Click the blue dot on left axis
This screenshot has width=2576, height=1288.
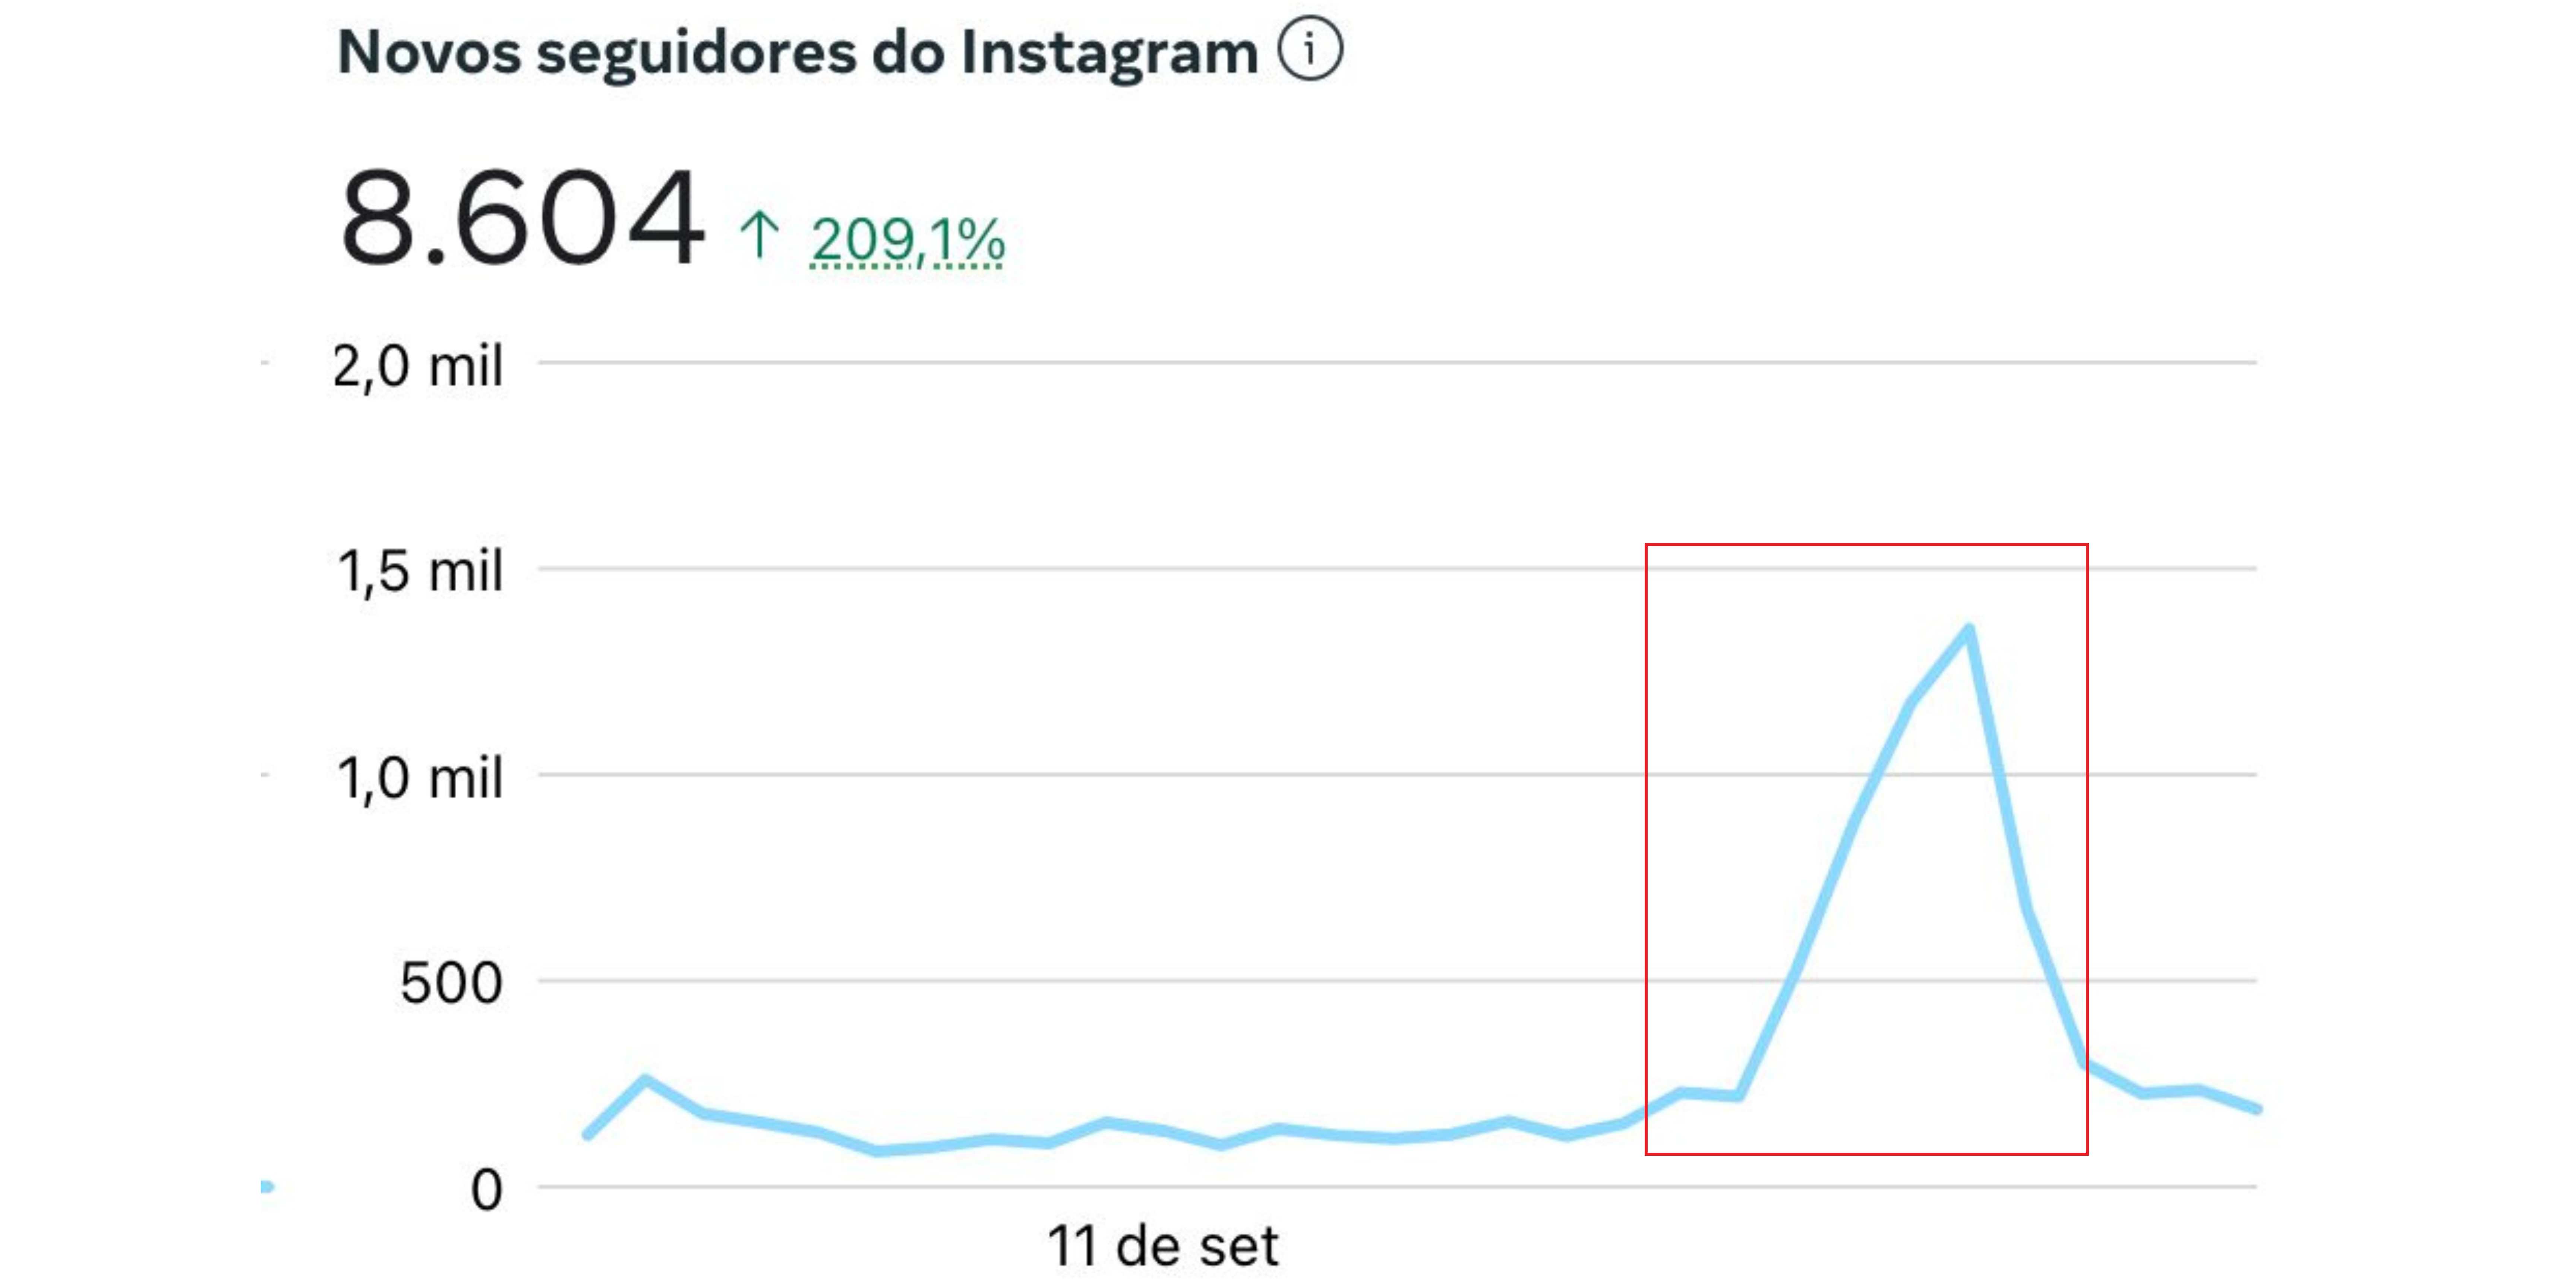(268, 1186)
